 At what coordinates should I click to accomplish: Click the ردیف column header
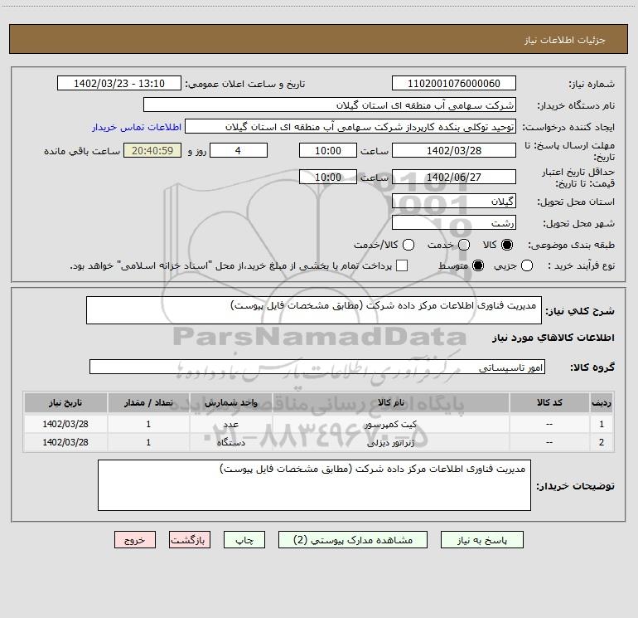(602, 402)
